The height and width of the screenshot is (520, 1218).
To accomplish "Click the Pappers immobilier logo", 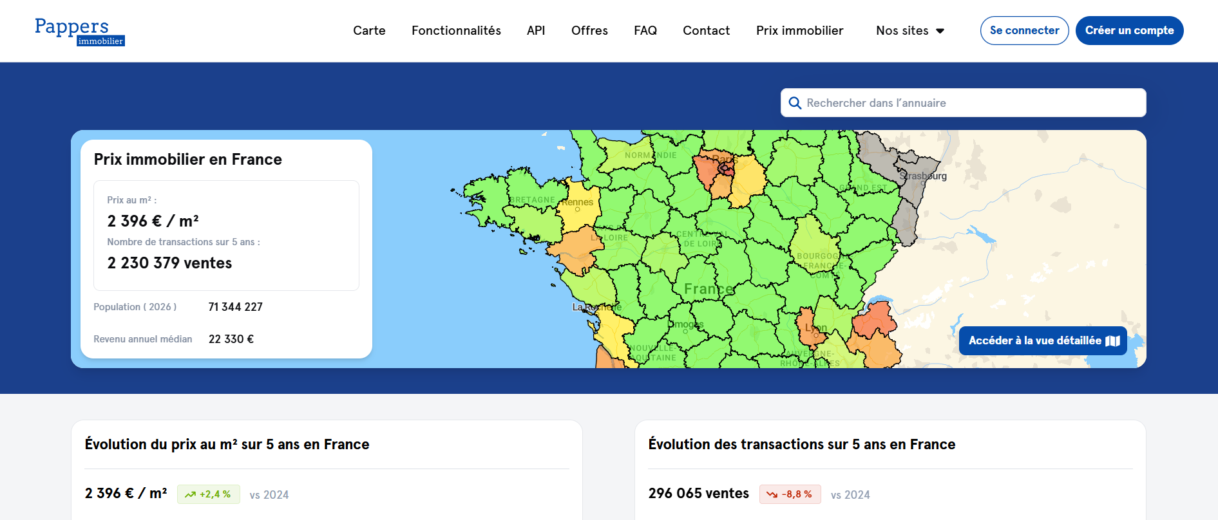I will [79, 32].
